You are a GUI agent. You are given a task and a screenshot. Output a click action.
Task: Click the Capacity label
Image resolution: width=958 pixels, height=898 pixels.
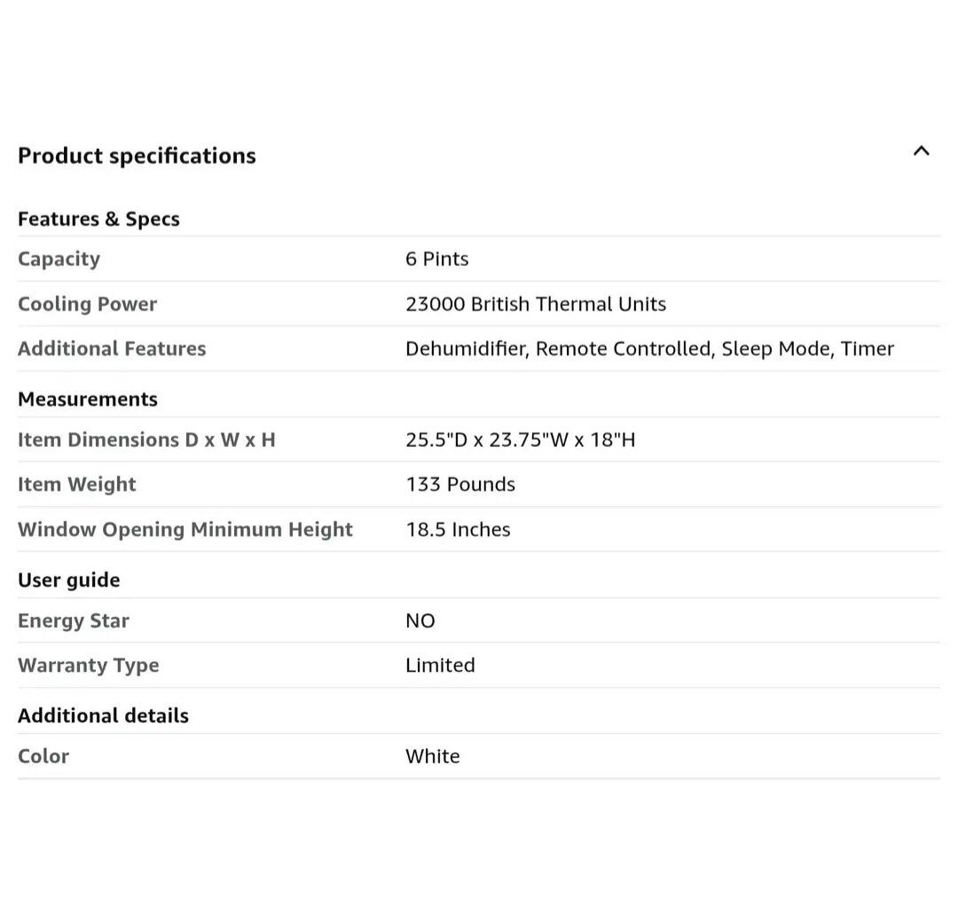pyautogui.click(x=59, y=259)
